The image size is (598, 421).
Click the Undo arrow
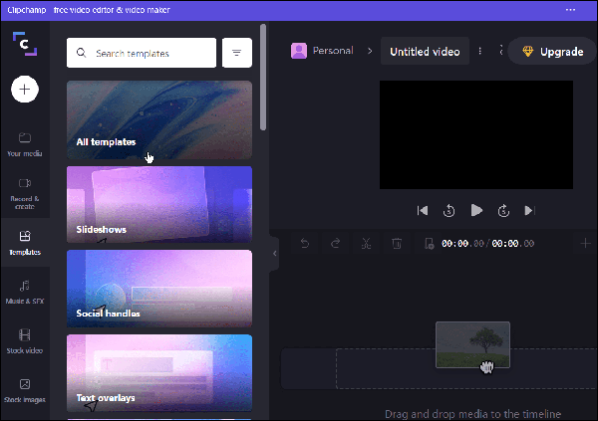[305, 243]
